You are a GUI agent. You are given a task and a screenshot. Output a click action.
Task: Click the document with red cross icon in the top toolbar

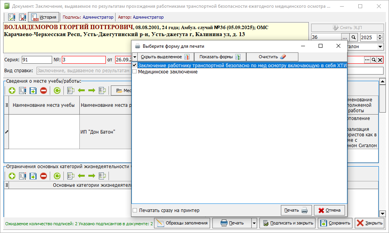[22, 17]
